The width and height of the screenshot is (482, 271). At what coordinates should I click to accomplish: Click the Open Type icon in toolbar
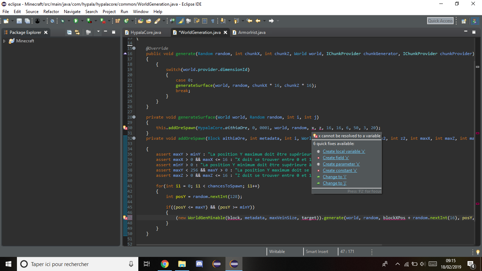[141, 21]
